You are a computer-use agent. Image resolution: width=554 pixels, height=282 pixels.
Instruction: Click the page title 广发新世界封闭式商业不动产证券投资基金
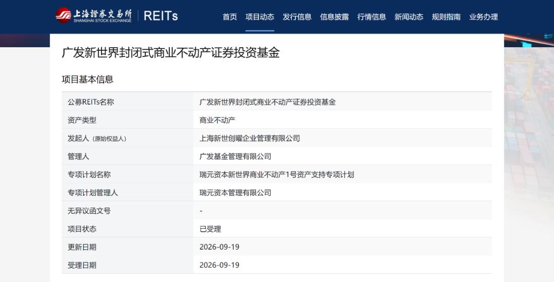pyautogui.click(x=171, y=53)
